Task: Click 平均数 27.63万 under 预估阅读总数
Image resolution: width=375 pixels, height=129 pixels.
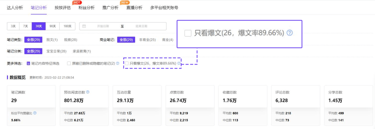Action: [x=75, y=113]
